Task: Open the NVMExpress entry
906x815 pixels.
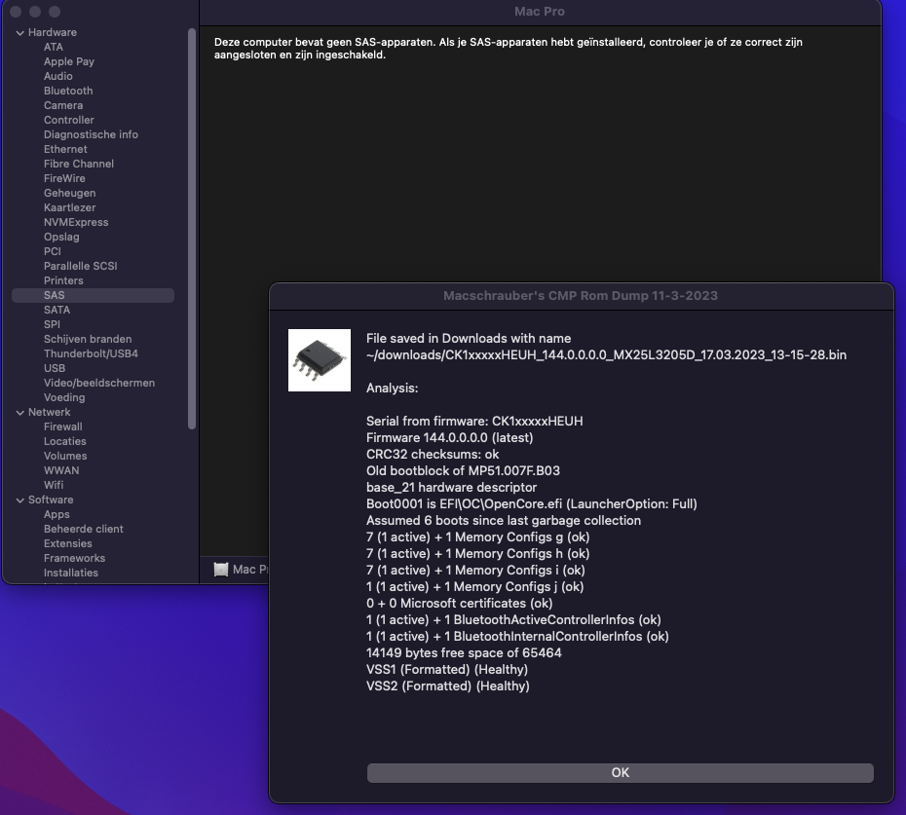Action: click(x=76, y=222)
